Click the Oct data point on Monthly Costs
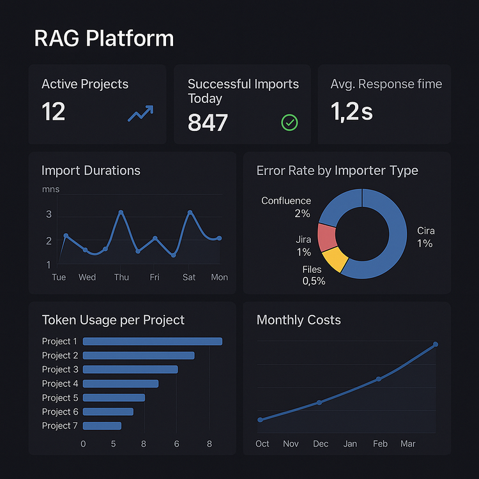The image size is (479, 479). coord(260,420)
